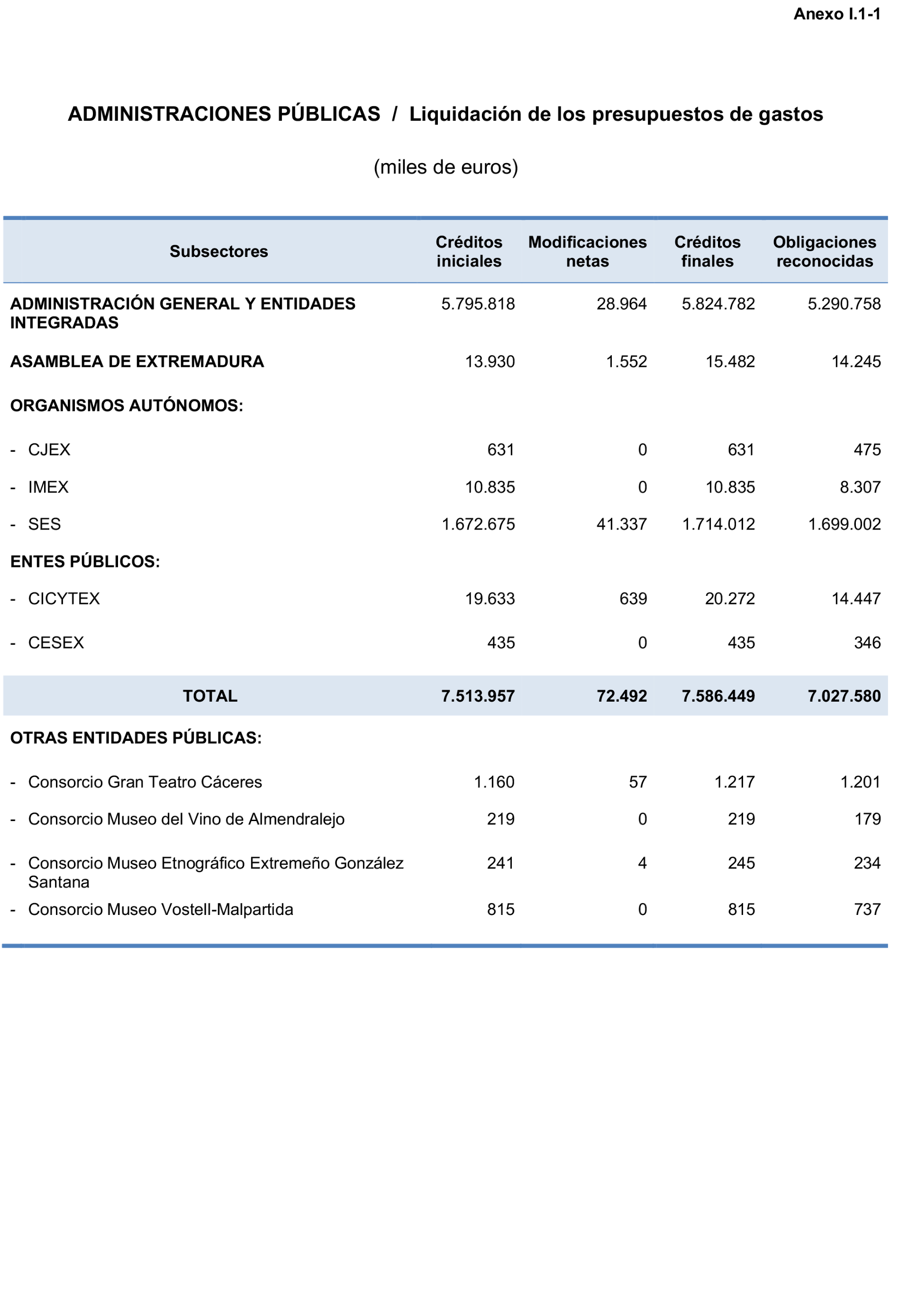Screen dimensions: 899x1316
Task: Click the value 5.795.818
Action: [478, 304]
